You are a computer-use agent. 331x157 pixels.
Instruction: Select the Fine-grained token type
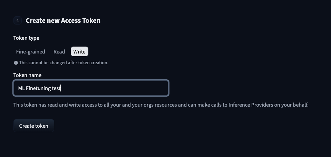(x=30, y=52)
